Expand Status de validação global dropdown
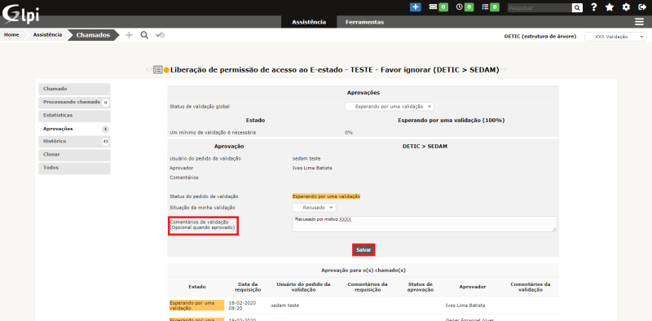Screen dimensions: 652x321 click(x=390, y=107)
